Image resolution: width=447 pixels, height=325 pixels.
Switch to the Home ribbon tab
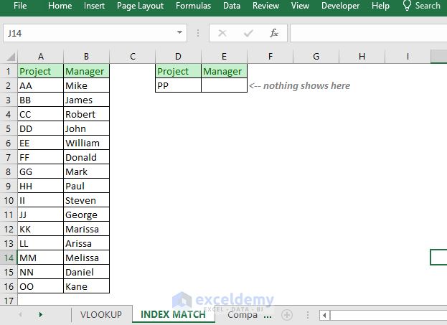pos(60,6)
